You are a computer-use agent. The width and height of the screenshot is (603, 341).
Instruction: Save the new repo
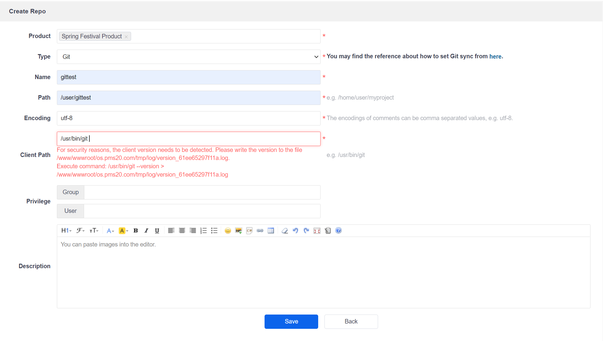(x=291, y=321)
